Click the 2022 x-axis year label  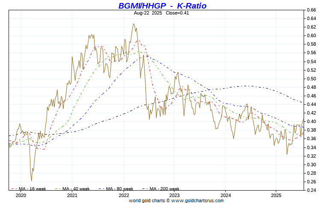[124, 195]
